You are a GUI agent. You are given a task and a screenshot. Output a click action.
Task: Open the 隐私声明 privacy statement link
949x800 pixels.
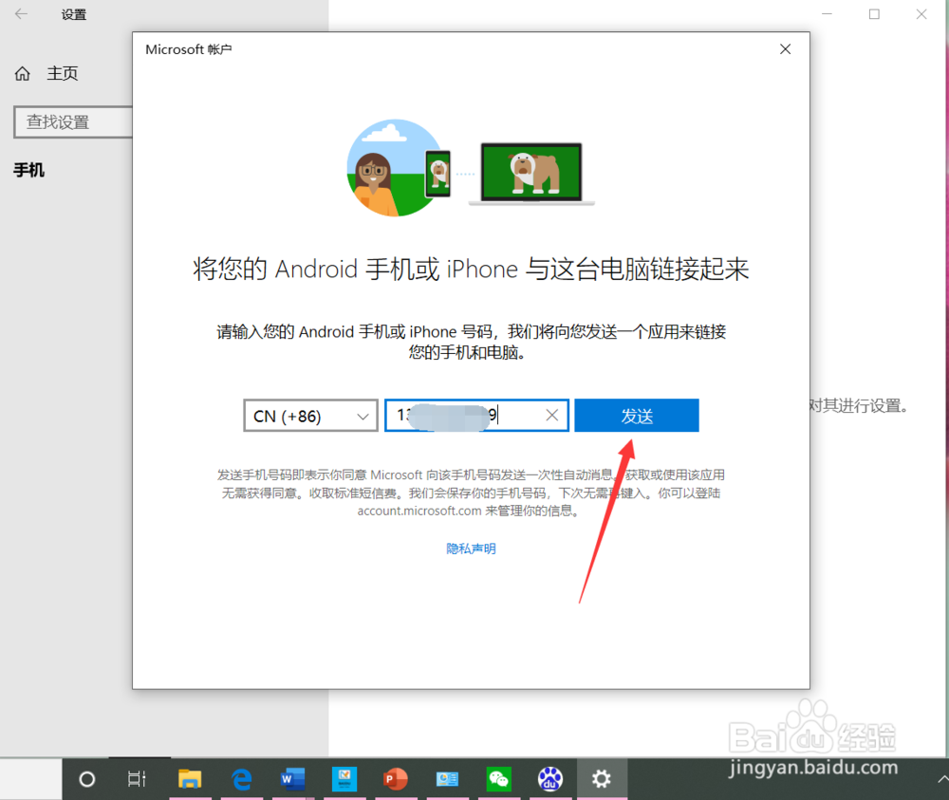(470, 548)
